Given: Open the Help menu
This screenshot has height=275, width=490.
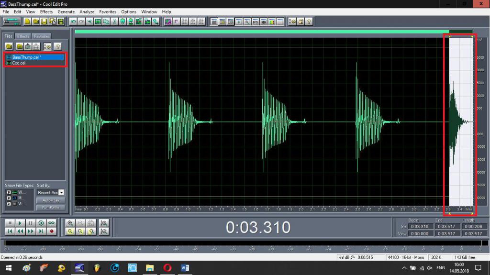Looking at the screenshot, I should click(x=166, y=12).
